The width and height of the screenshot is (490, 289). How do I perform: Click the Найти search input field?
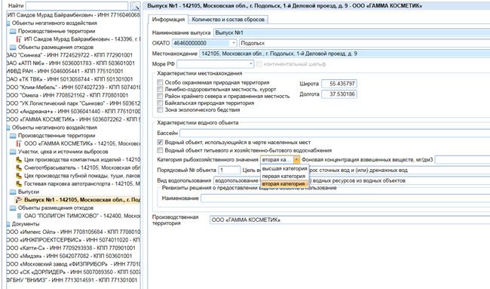(x=77, y=6)
